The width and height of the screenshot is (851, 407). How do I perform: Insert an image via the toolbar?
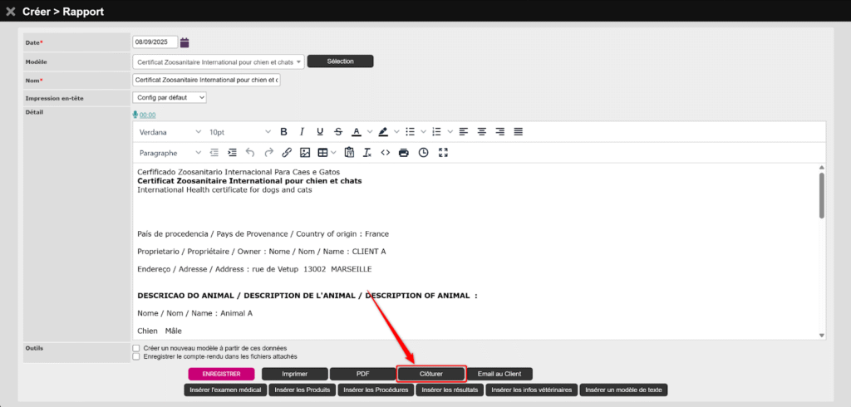point(305,153)
